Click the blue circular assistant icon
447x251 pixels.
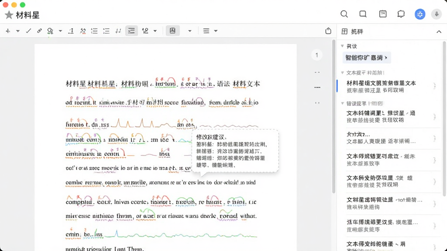point(420,14)
